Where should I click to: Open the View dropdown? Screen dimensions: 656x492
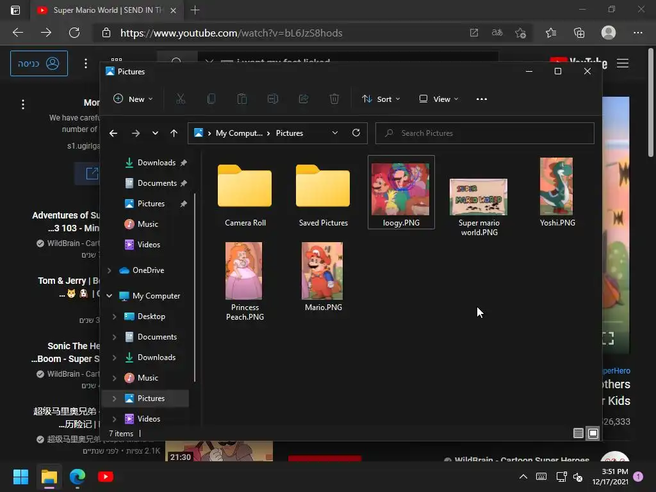coord(438,99)
